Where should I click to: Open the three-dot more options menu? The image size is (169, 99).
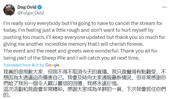tap(165, 7)
